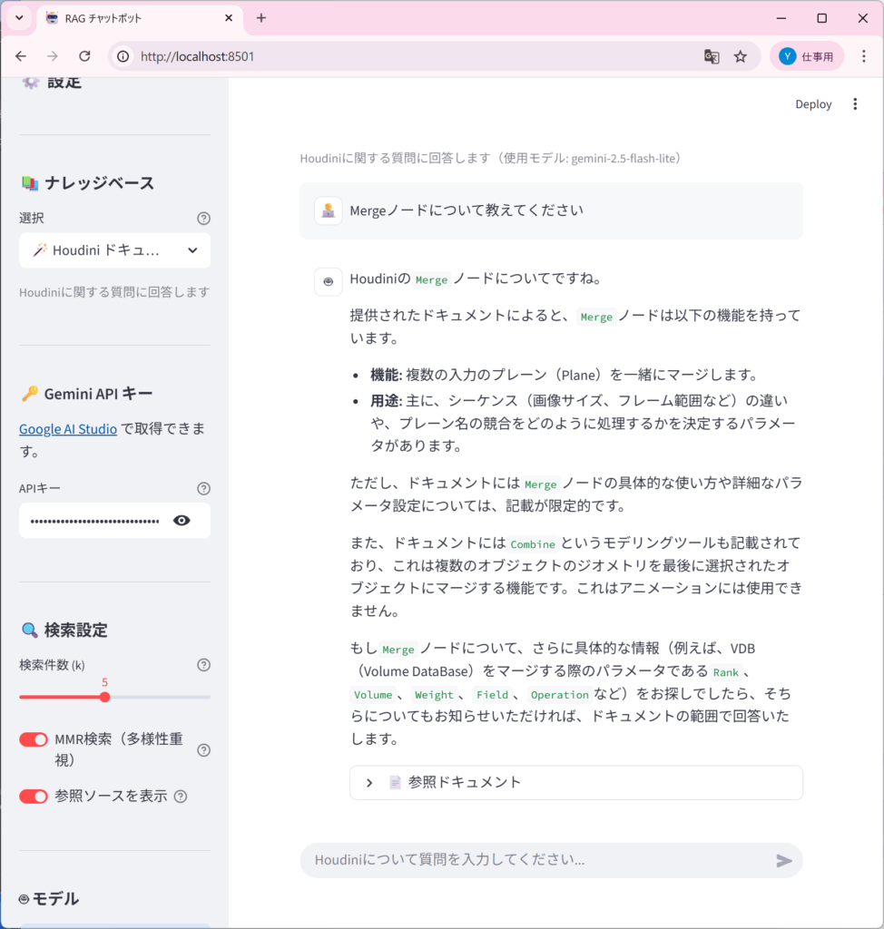Click the help icon beside APIキー label
The height and width of the screenshot is (929, 884).
coord(203,488)
